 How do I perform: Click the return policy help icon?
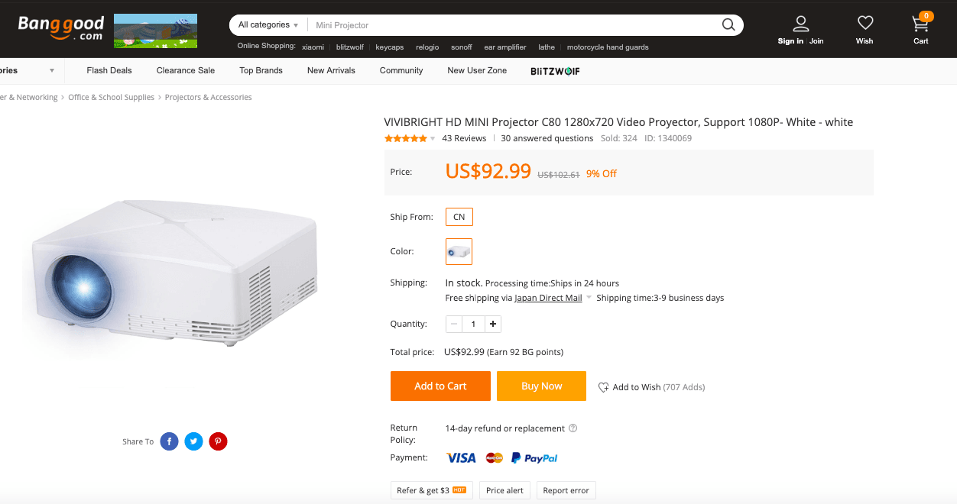point(573,428)
